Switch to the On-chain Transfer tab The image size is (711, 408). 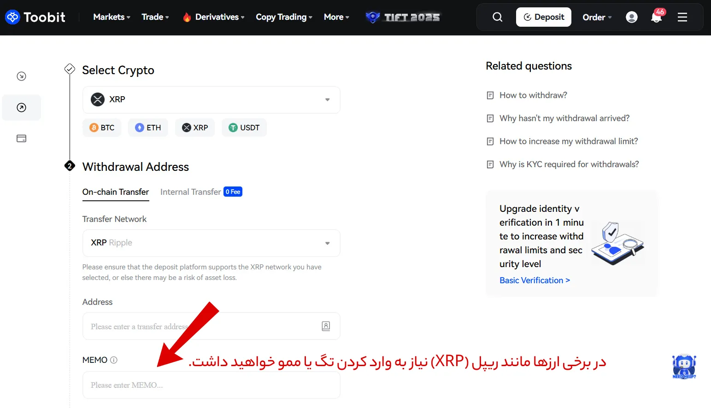point(116,192)
